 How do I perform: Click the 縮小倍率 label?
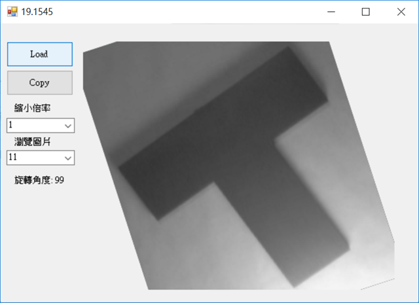[32, 108]
